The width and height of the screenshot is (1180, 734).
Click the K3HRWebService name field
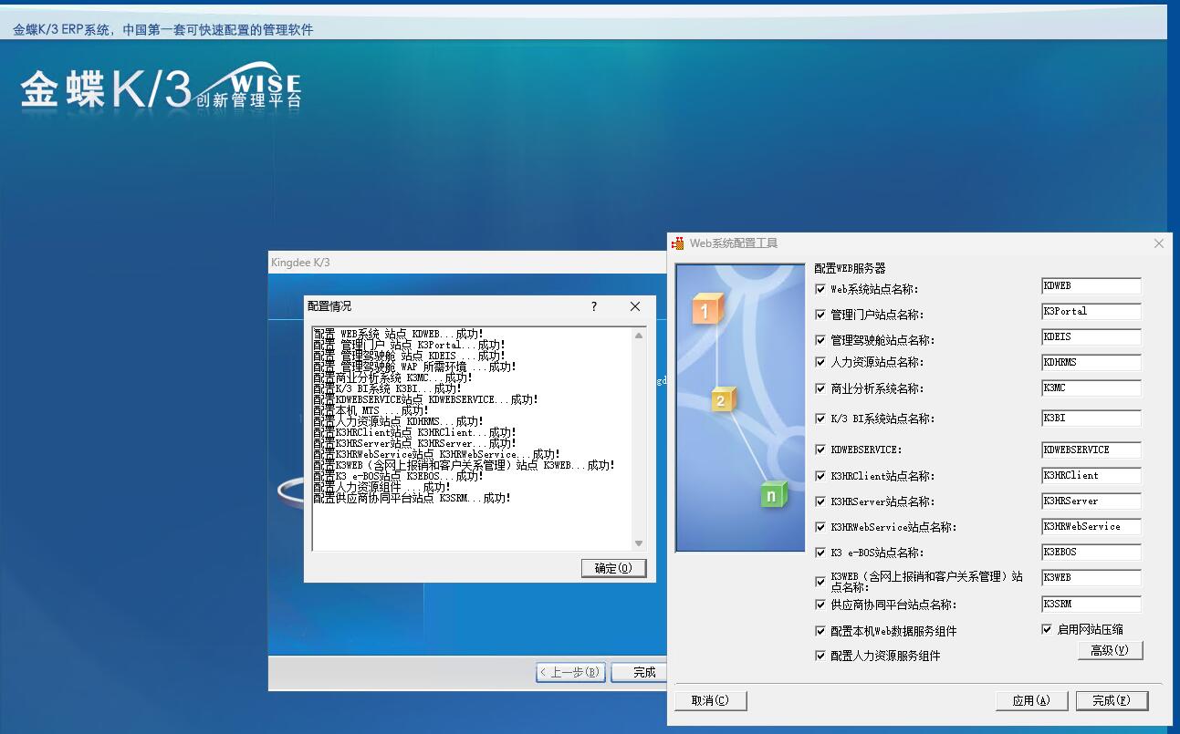1091,527
